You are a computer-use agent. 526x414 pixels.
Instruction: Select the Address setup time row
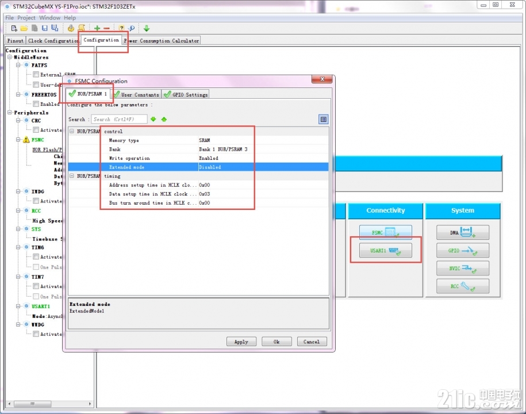click(x=198, y=185)
